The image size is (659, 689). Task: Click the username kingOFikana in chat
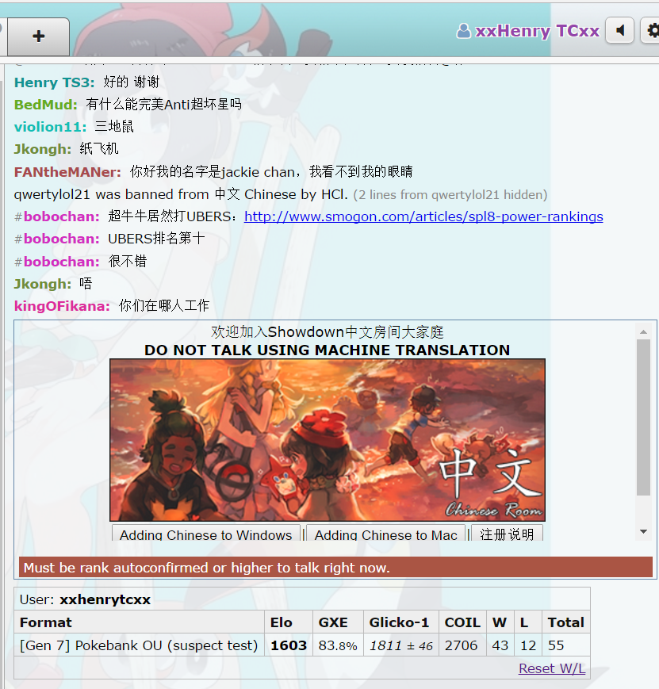pos(62,306)
